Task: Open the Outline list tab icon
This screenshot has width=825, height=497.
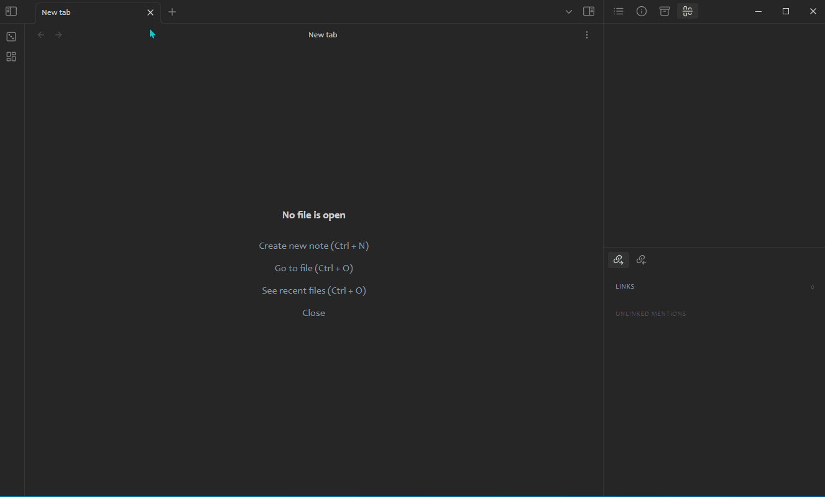Action: coord(619,11)
